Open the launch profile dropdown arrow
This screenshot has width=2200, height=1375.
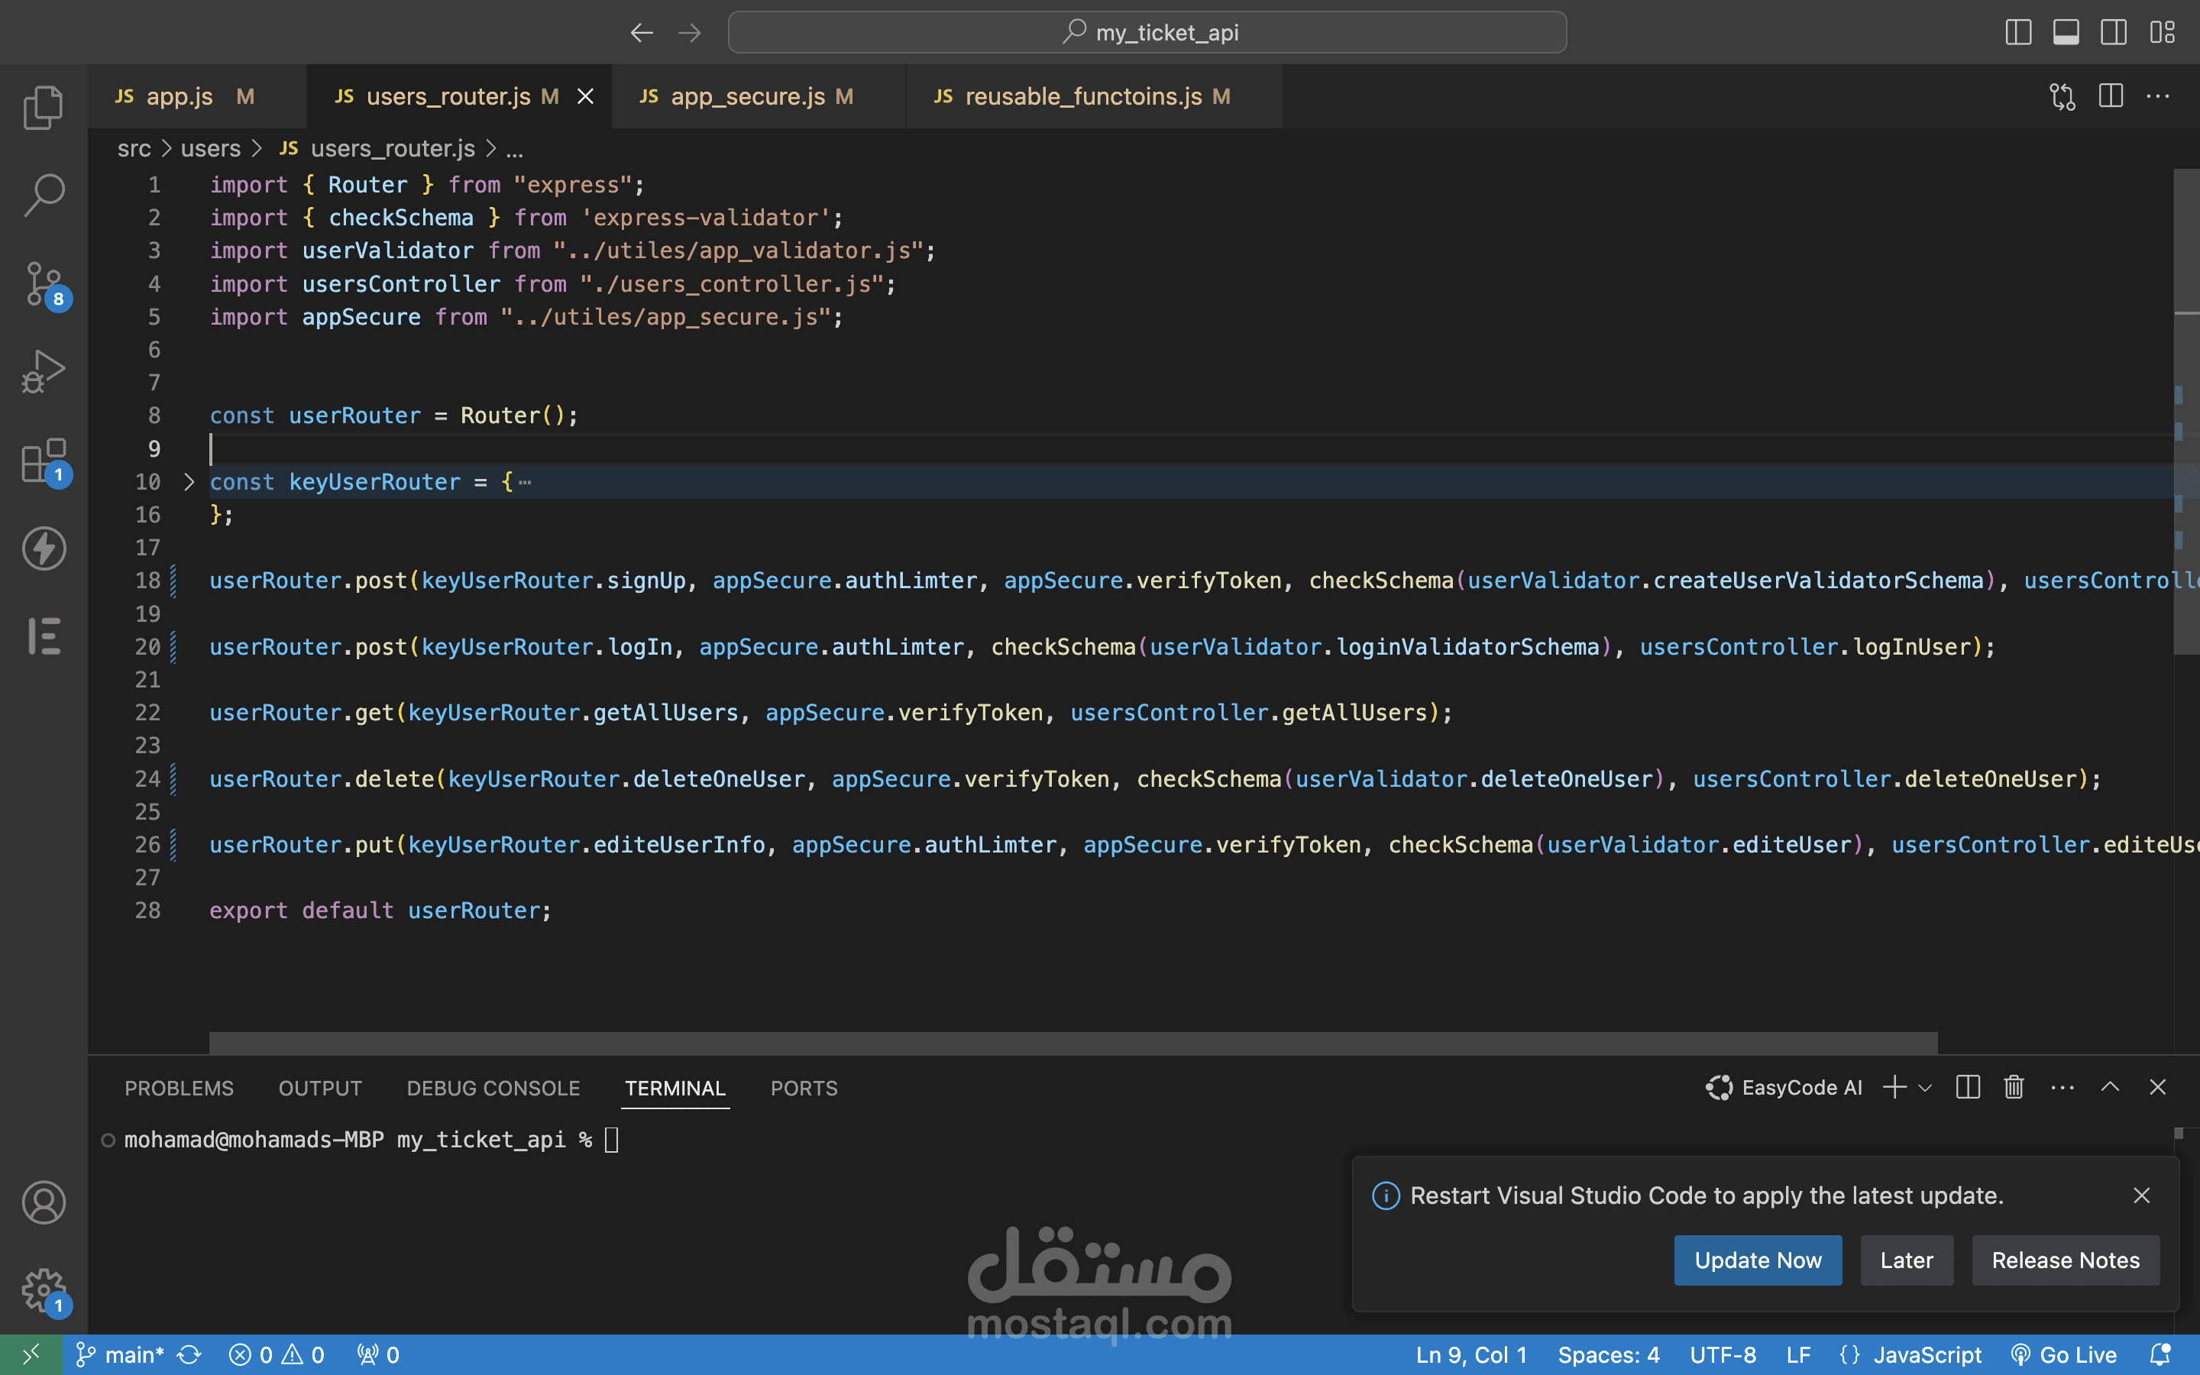(1924, 1088)
